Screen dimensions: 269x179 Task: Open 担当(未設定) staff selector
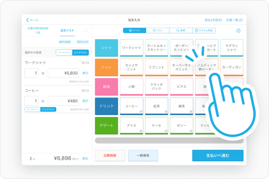[213, 20]
